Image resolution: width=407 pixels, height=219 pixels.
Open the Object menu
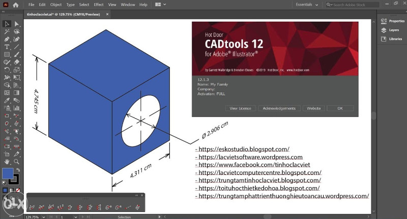click(x=56, y=5)
